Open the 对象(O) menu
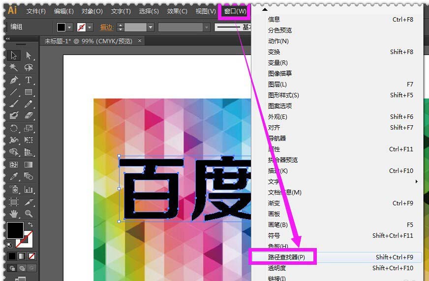Image resolution: width=429 pixels, height=281 pixels. (x=92, y=11)
